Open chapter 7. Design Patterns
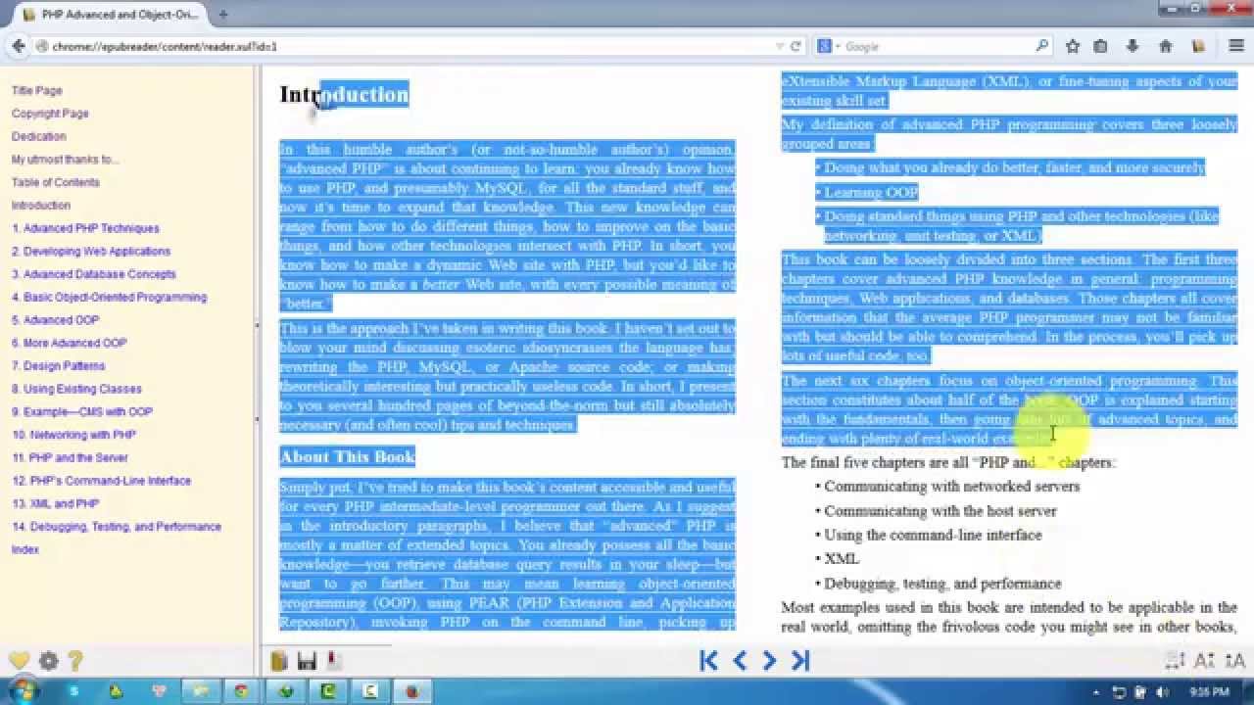1254x705 pixels. click(x=58, y=366)
